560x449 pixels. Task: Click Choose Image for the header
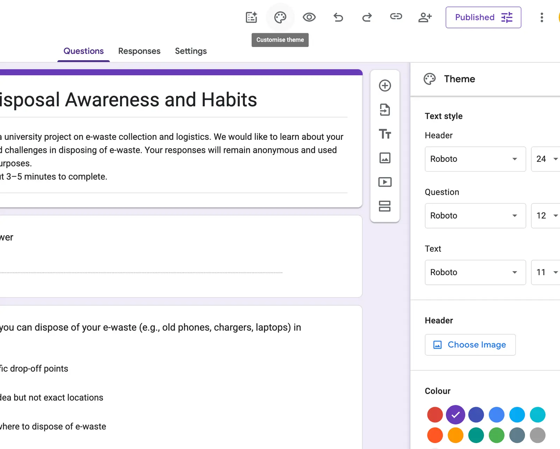click(470, 345)
